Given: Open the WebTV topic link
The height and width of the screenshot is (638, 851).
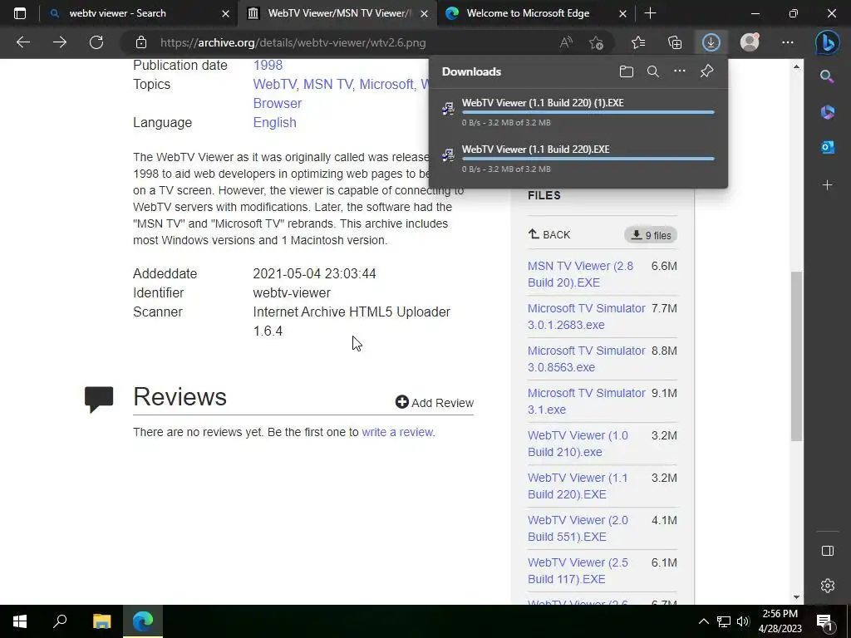Looking at the screenshot, I should [274, 84].
